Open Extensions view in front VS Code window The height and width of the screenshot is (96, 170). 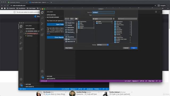tap(42, 35)
